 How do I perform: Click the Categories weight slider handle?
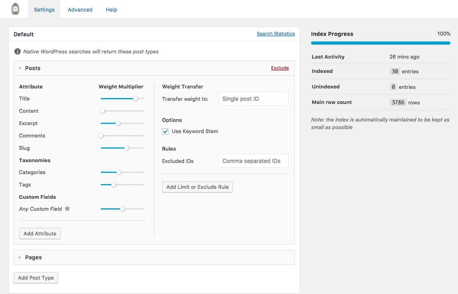pos(119,172)
